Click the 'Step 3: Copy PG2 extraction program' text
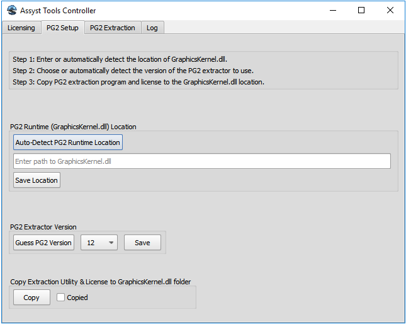The image size is (406, 324). pyautogui.click(x=138, y=82)
